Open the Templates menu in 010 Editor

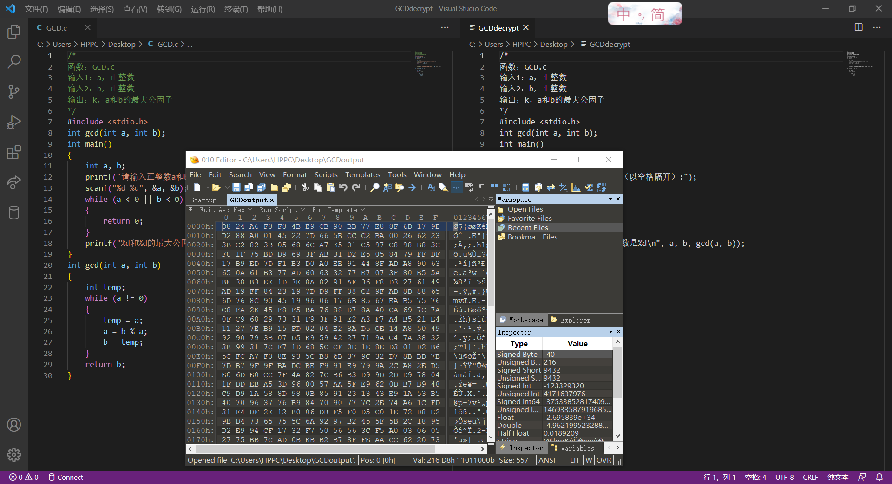[362, 174]
